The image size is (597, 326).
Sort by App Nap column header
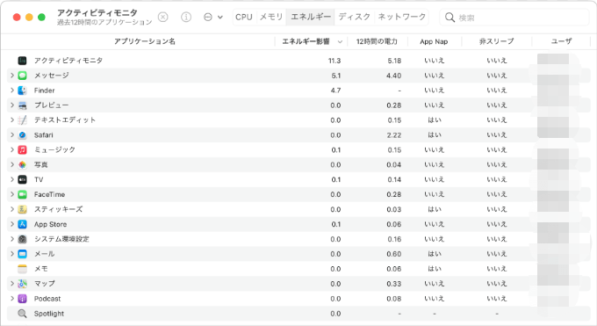(434, 41)
